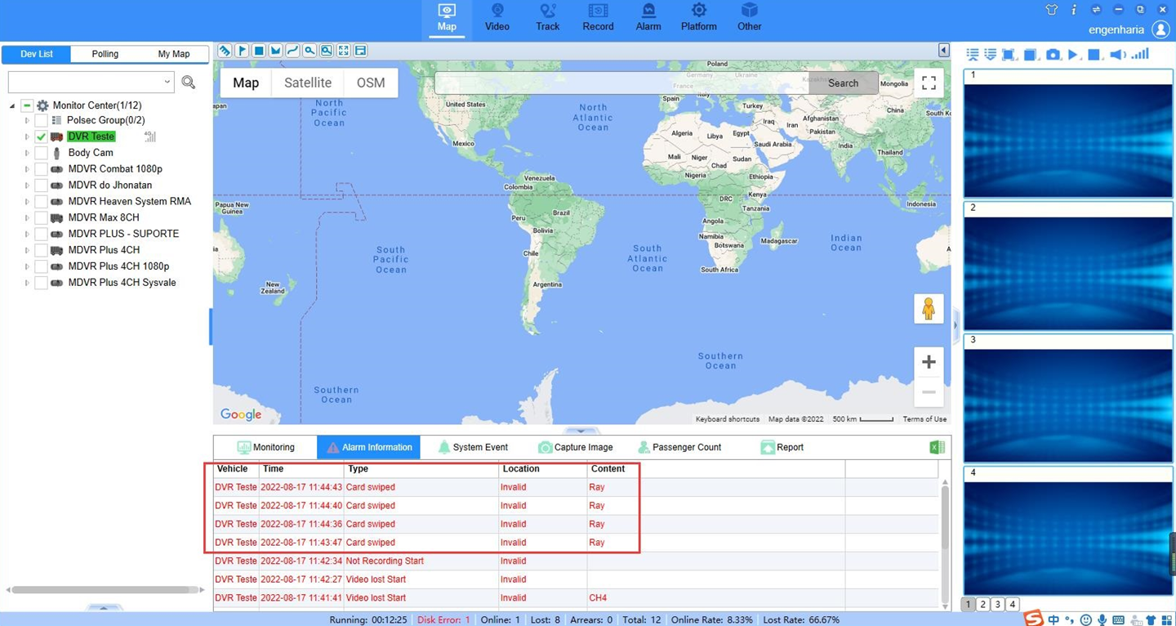Select the curved line drawing tool
The height and width of the screenshot is (626, 1176).
click(292, 51)
